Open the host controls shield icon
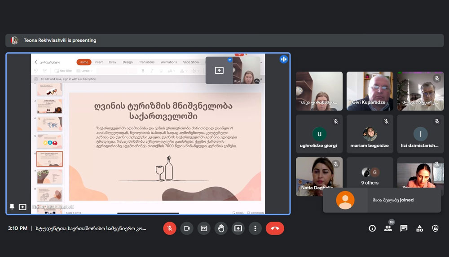Image resolution: width=449 pixels, height=257 pixels. 435,228
